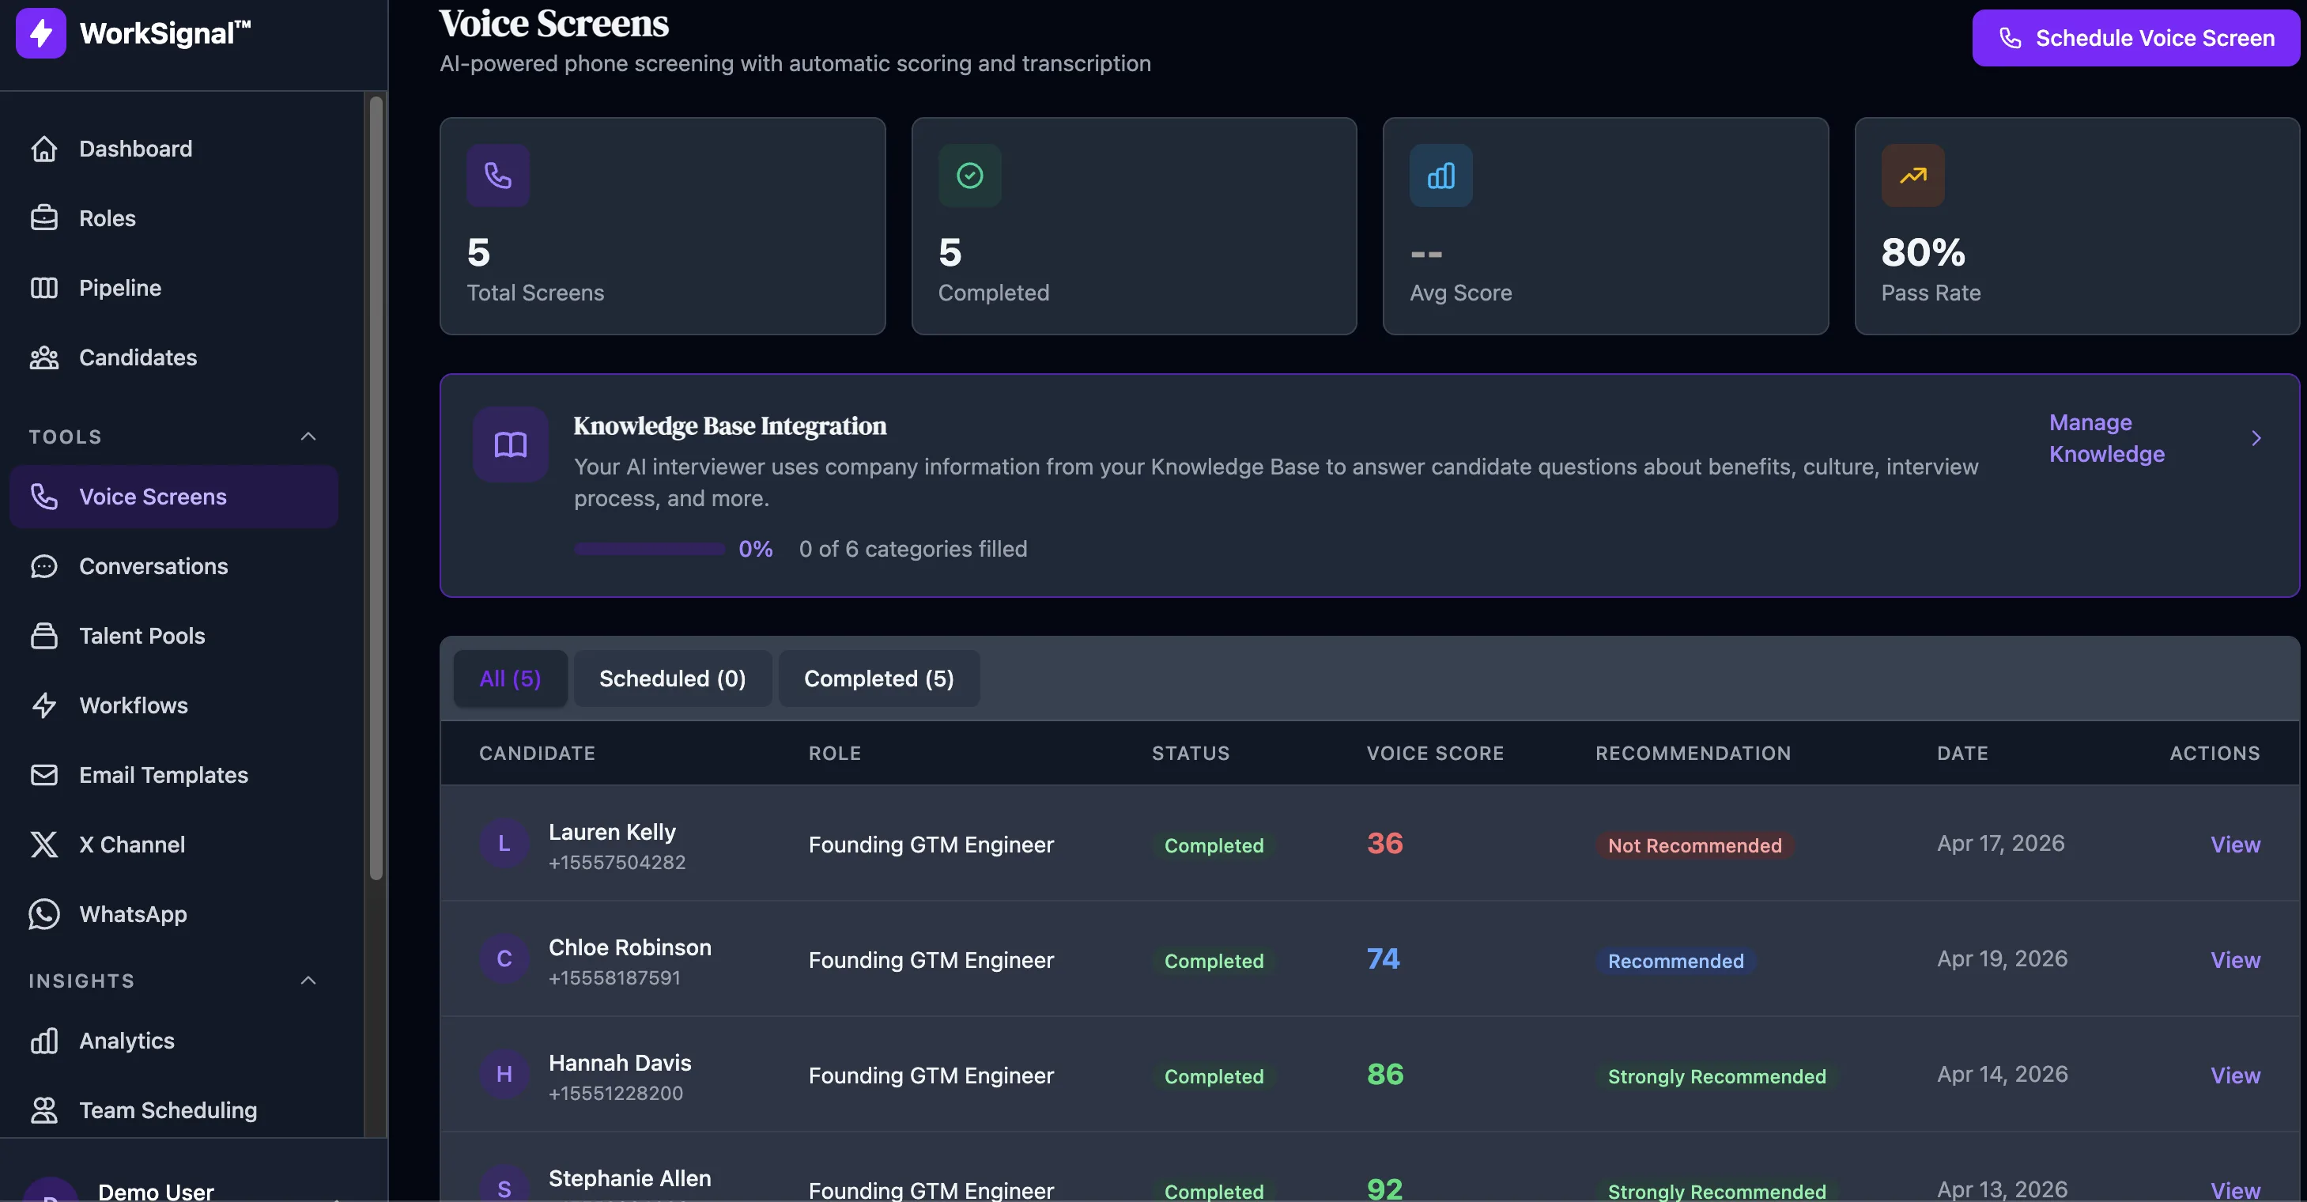Viewport: 2307px width, 1202px height.
Task: Click the VOICE SCORE column header
Action: coord(1435,754)
